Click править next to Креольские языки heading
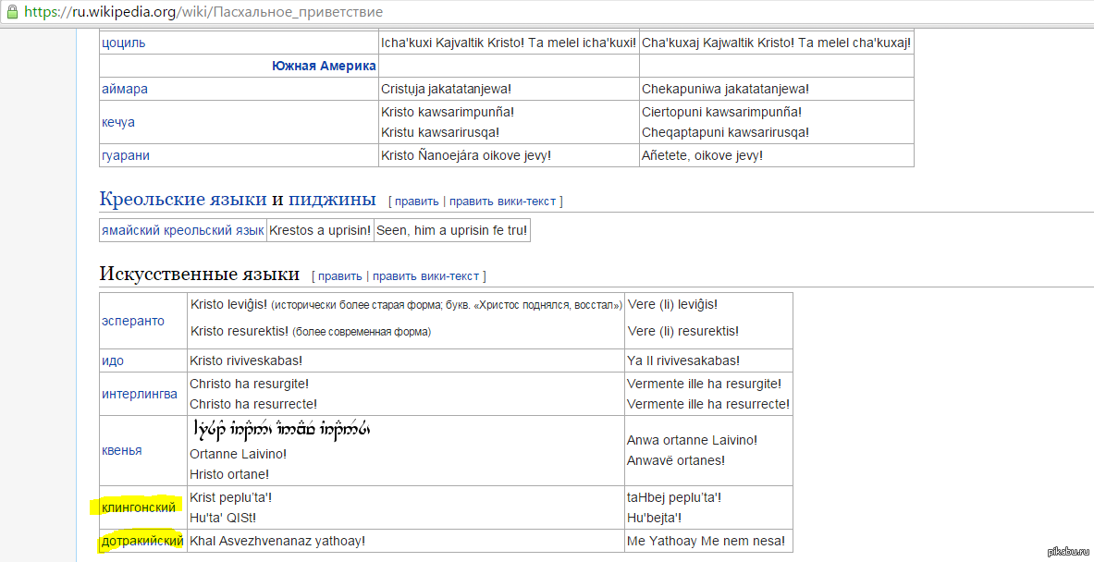 [416, 201]
